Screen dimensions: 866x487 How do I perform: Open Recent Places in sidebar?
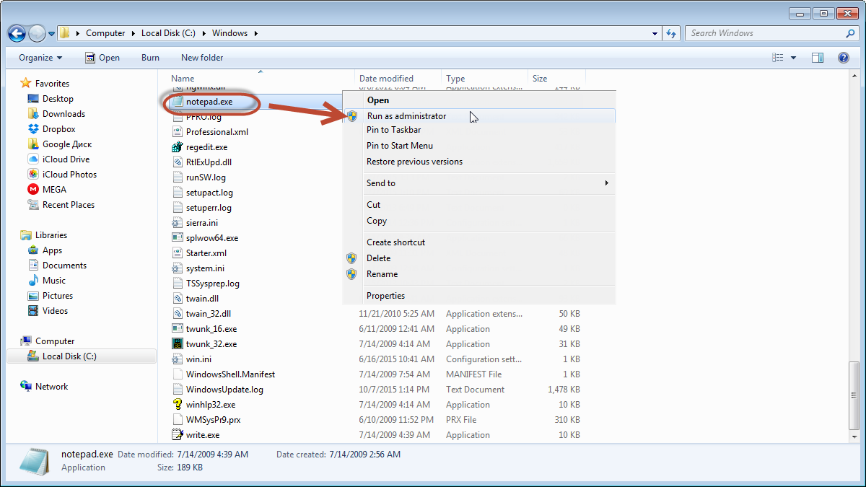click(68, 205)
